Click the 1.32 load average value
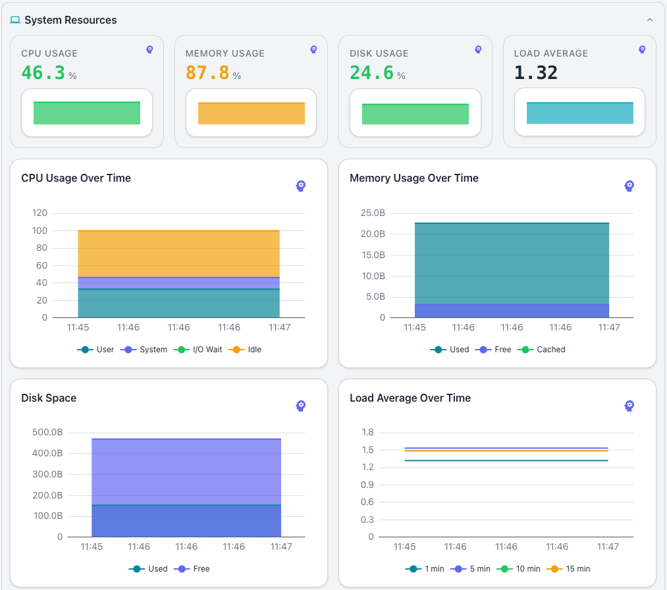Image resolution: width=667 pixels, height=590 pixels. (x=535, y=72)
